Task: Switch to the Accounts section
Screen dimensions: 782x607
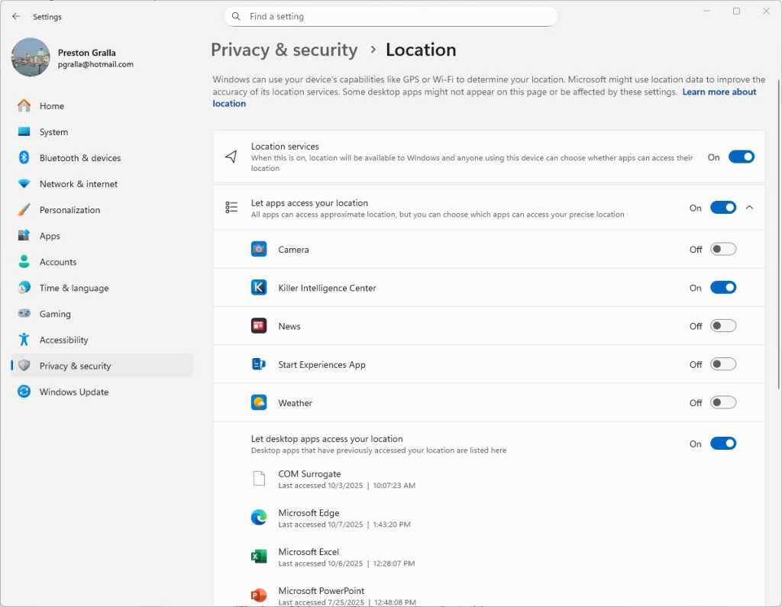Action: (24, 262)
